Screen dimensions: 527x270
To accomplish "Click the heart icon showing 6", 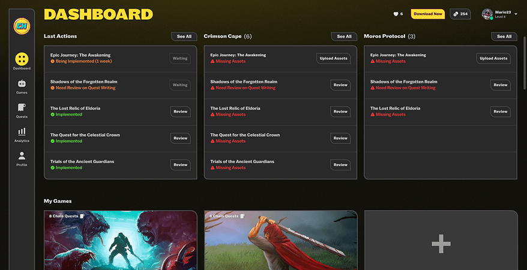I will click(396, 14).
